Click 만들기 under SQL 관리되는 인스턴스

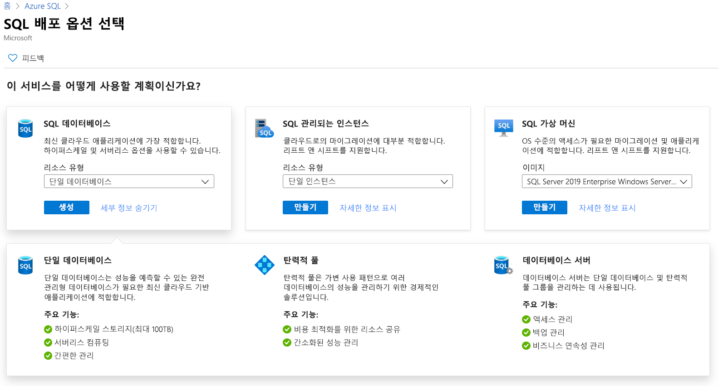click(305, 207)
